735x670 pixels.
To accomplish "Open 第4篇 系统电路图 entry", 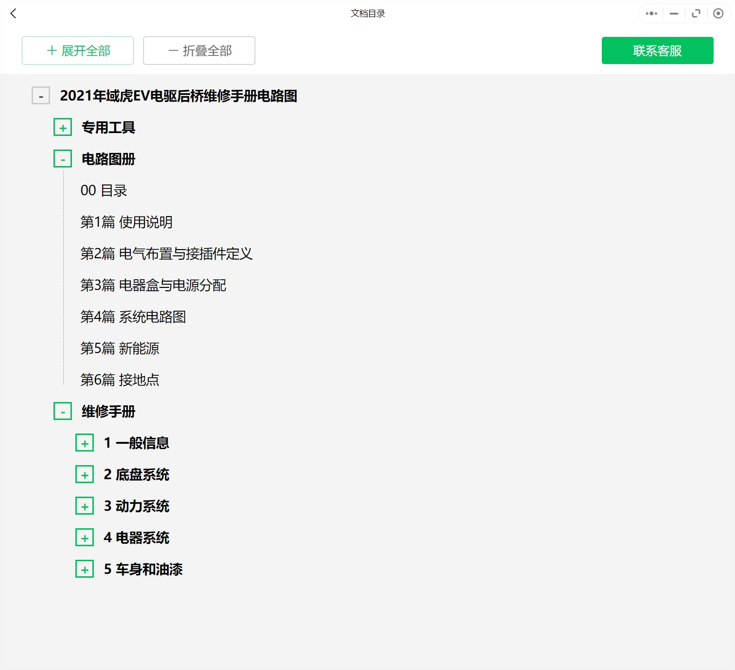I will 133,317.
